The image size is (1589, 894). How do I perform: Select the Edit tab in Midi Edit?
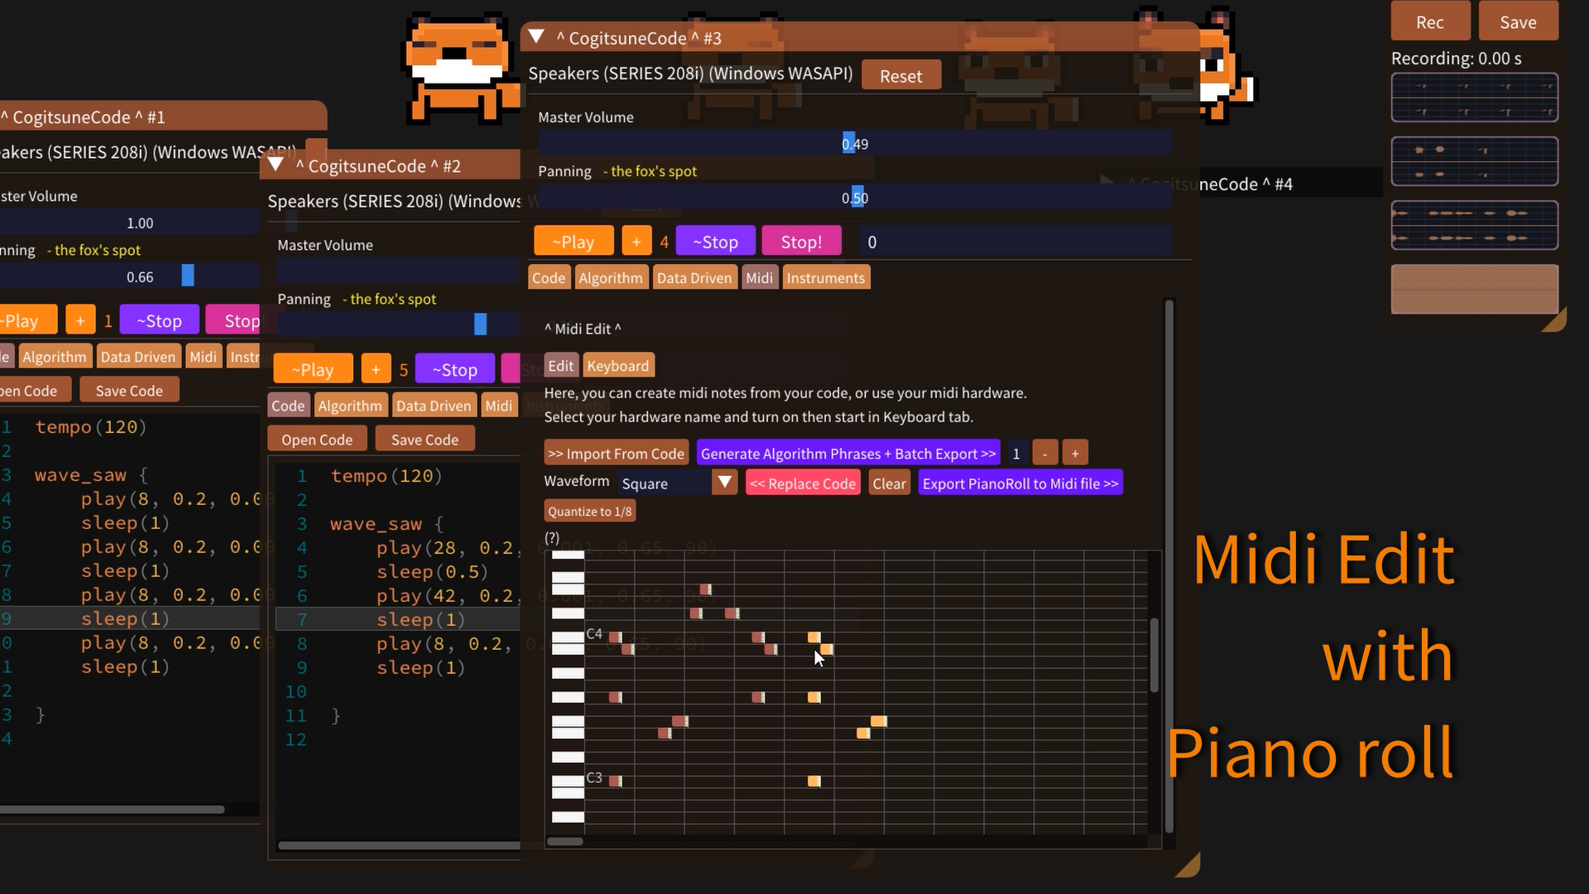pos(560,365)
